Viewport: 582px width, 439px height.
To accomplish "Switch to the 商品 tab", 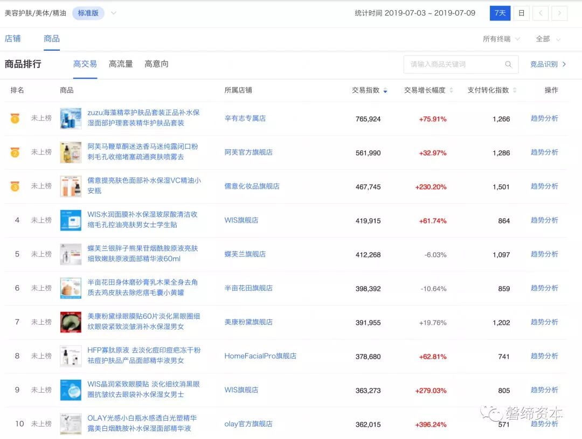I will point(52,39).
